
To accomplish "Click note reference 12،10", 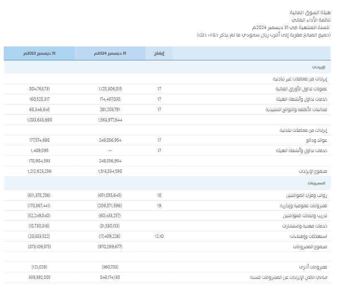I will click(x=159, y=236).
